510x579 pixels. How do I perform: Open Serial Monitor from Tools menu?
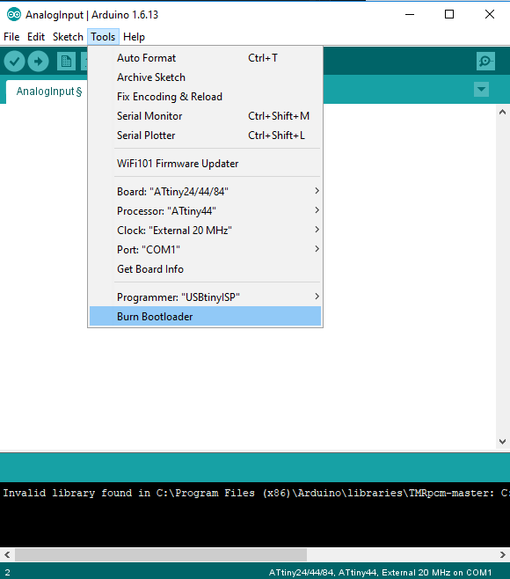coord(205,116)
